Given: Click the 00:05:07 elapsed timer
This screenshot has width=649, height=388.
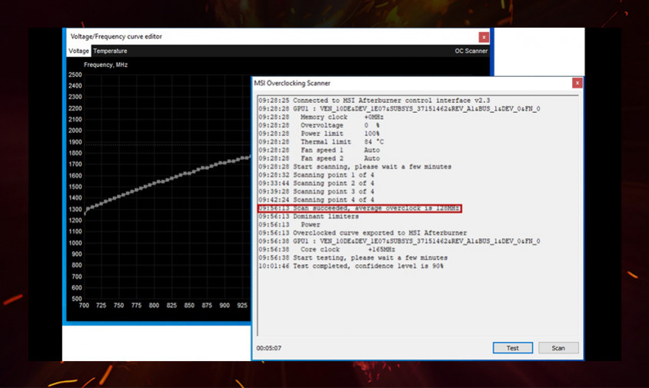Looking at the screenshot, I should [268, 349].
